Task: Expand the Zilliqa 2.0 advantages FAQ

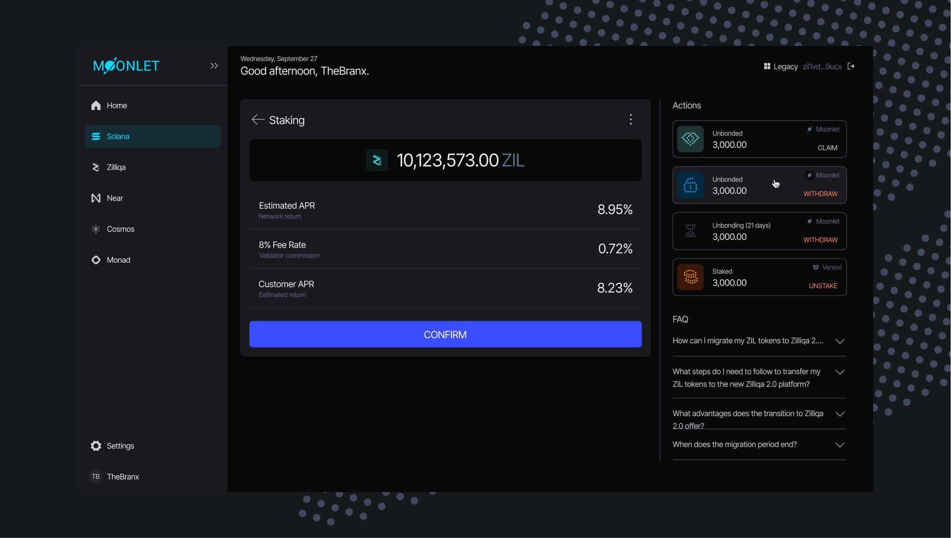Action: (839, 414)
